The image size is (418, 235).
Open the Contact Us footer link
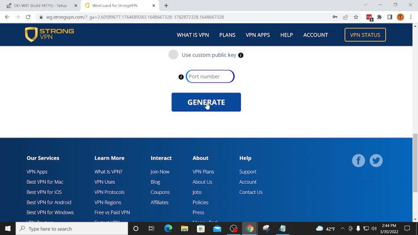251,192
